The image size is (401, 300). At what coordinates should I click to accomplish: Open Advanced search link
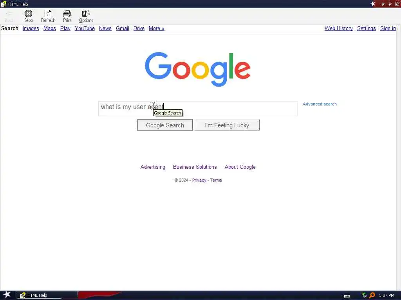tap(320, 104)
